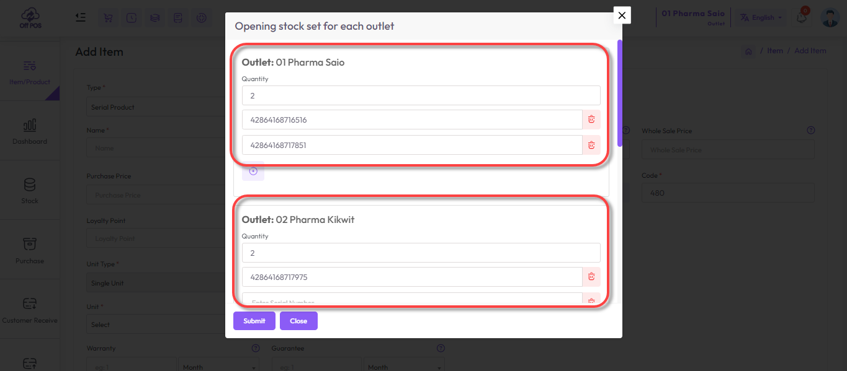Select Customer Receive in the sidebar
Screen dimensions: 847x371
pos(29,310)
